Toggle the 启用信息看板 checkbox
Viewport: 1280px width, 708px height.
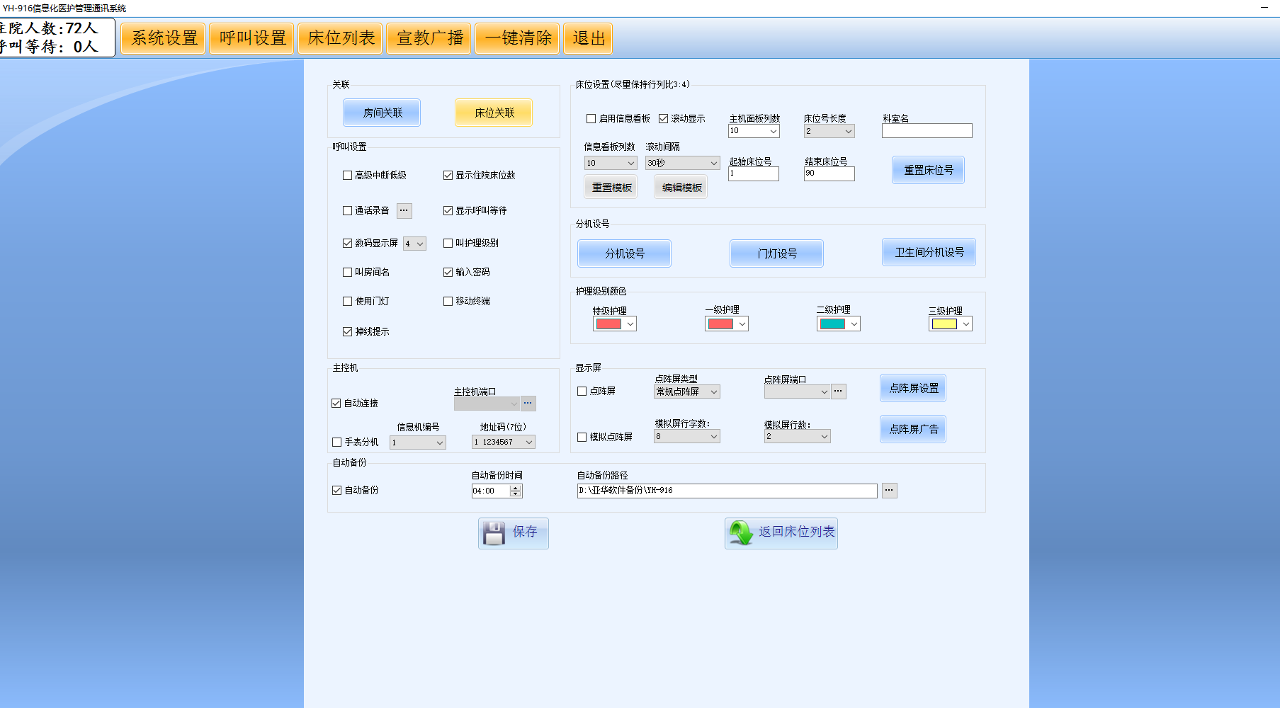click(591, 119)
